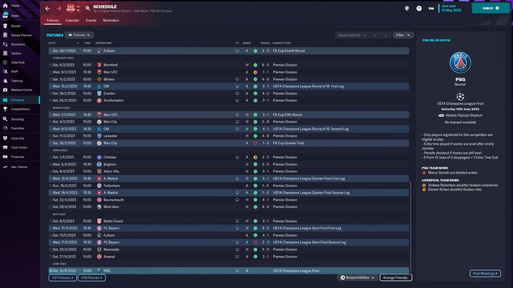Click the INBOX continue button
This screenshot has height=288, width=513.
click(491, 8)
